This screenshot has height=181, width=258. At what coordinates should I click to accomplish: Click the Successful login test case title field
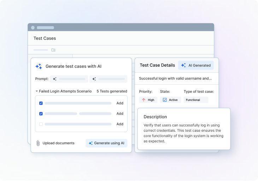point(176,78)
